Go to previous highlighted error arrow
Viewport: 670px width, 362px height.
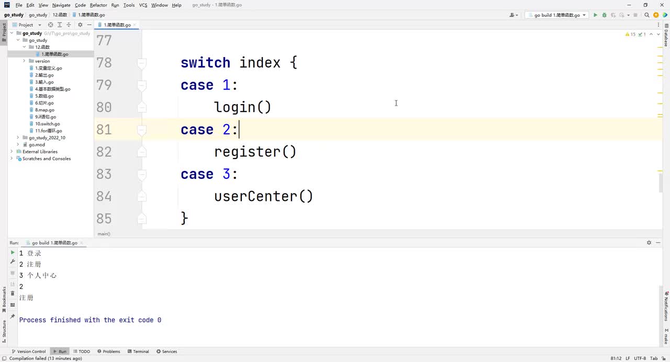(651, 34)
